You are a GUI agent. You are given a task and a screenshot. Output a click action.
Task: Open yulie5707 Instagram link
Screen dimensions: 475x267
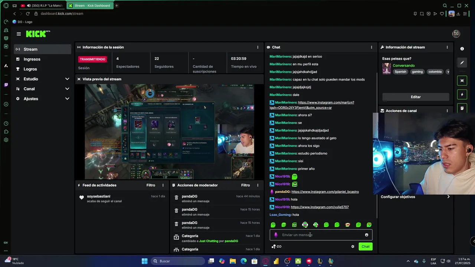pos(320,207)
